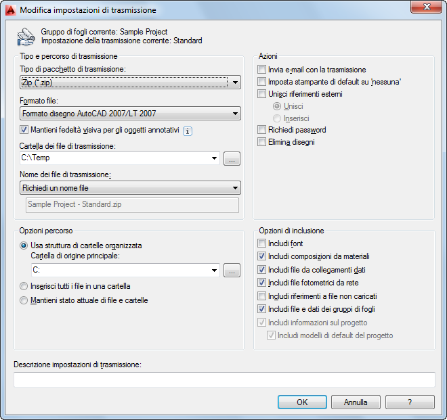Click the ? help button
This screenshot has height=420, width=447.
(410, 402)
